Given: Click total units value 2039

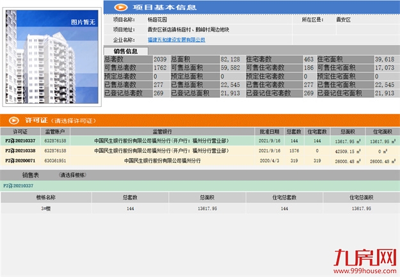Looking at the screenshot, I should tap(160, 59).
